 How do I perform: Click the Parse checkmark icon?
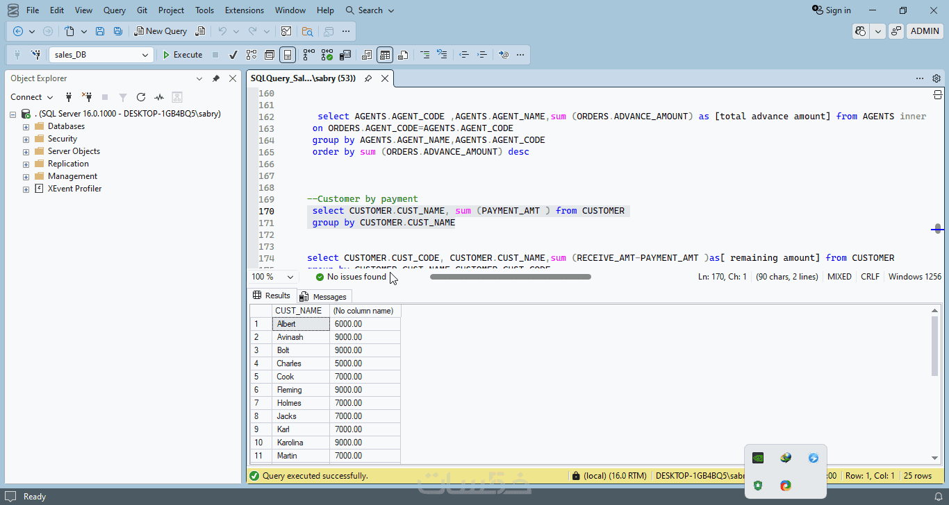(x=233, y=55)
